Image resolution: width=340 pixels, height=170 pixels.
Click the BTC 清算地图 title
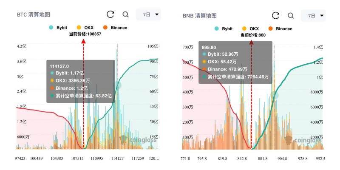(x=34, y=15)
